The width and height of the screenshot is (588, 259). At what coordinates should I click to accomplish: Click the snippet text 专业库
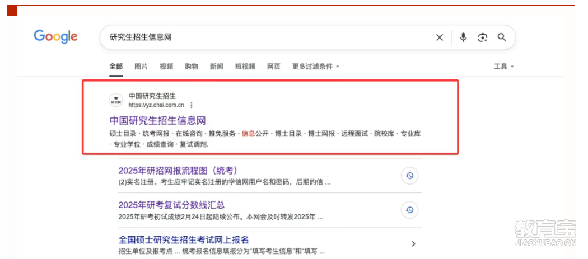click(x=410, y=134)
